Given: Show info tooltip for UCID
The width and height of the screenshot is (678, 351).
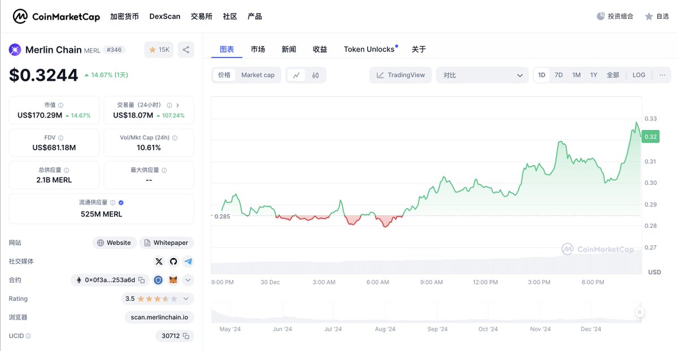Looking at the screenshot, I should point(28,336).
